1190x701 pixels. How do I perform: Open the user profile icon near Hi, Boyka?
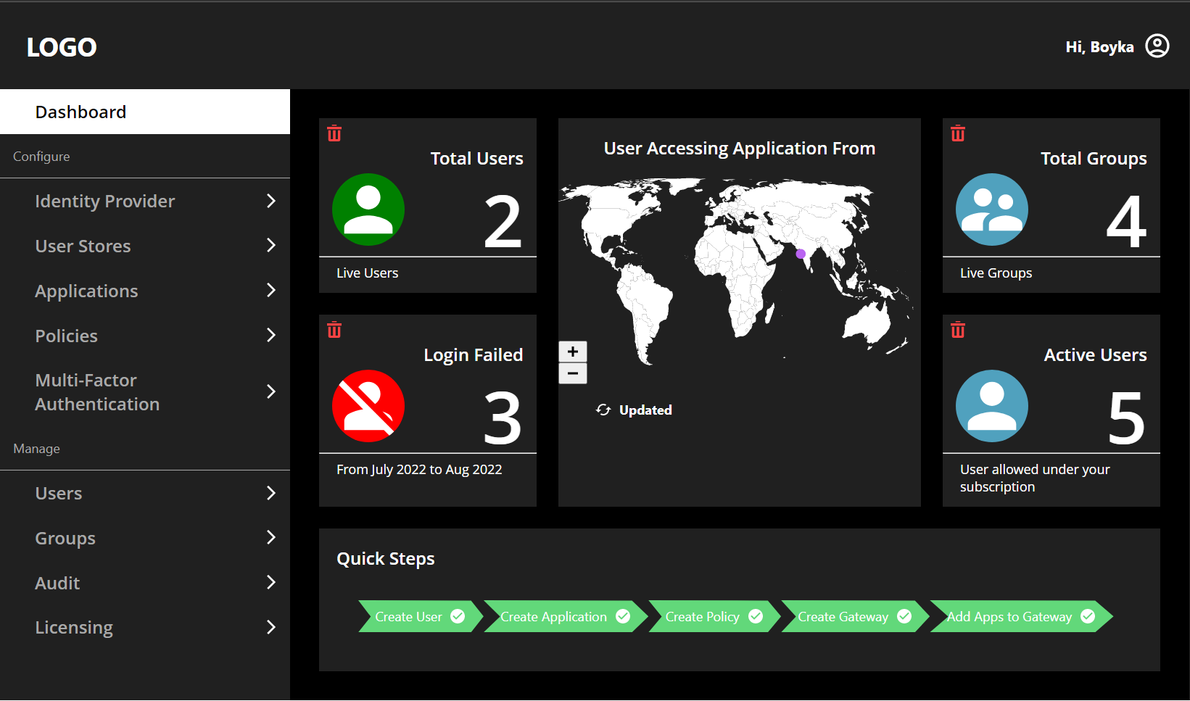click(1158, 46)
